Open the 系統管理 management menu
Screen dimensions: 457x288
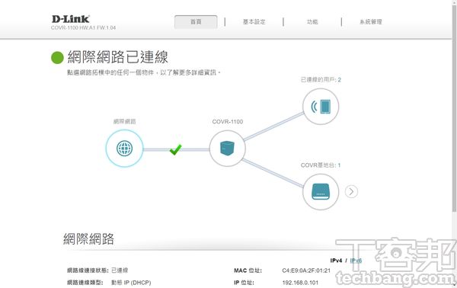tap(371, 22)
